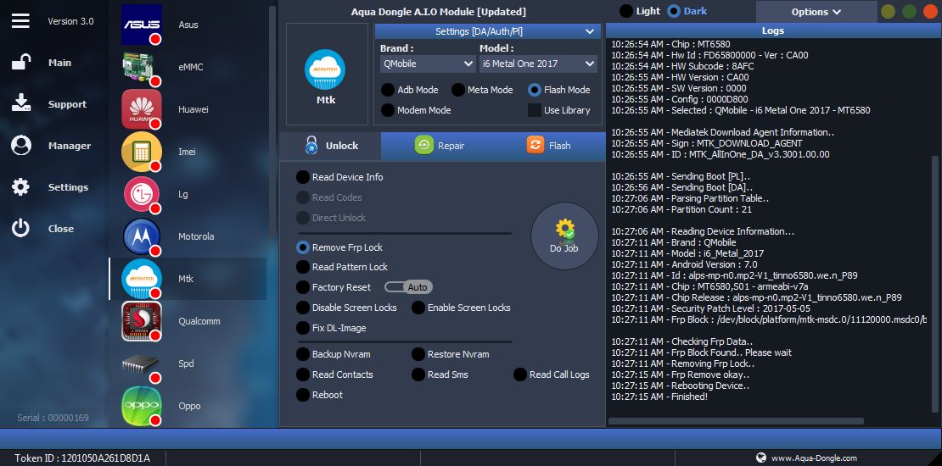The height and width of the screenshot is (466, 942).
Task: Select the Motorola brand icon
Action: (x=142, y=236)
